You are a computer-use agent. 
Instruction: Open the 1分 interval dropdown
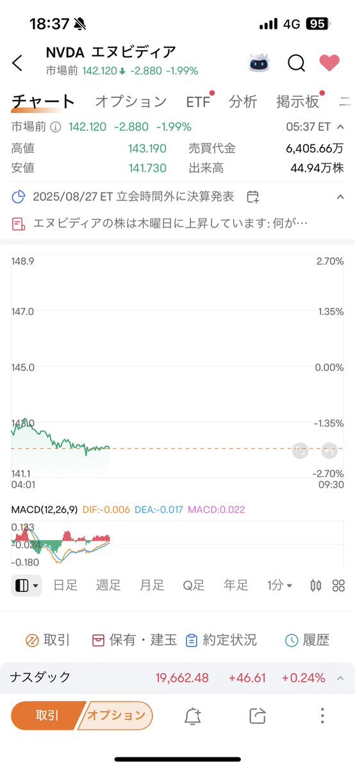(x=279, y=585)
